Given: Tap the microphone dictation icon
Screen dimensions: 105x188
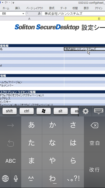Looking at the screenshot, I should pyautogui.click(x=16, y=179).
